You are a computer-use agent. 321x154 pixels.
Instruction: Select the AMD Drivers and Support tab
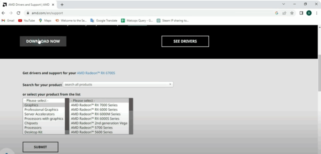[x=29, y=4]
